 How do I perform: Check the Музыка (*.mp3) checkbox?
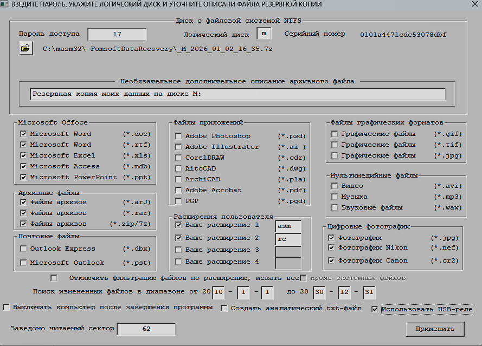335,197
